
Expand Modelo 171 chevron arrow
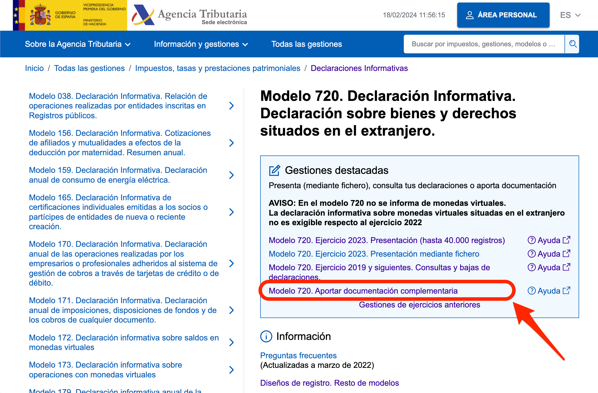click(232, 310)
